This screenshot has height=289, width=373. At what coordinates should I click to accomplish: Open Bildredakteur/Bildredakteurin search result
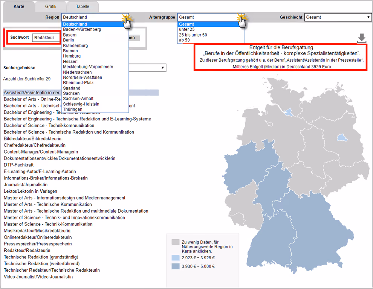click(32, 138)
